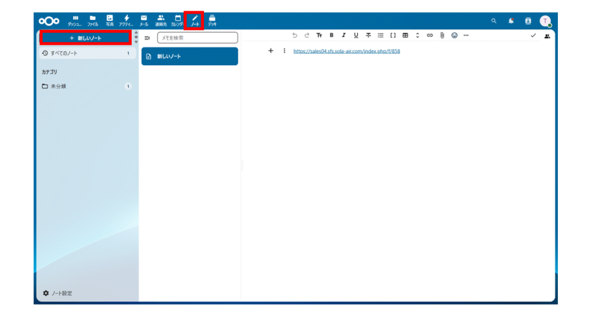Image resolution: width=597 pixels, height=332 pixels.
Task: Select the 未分類 category
Action: (58, 86)
